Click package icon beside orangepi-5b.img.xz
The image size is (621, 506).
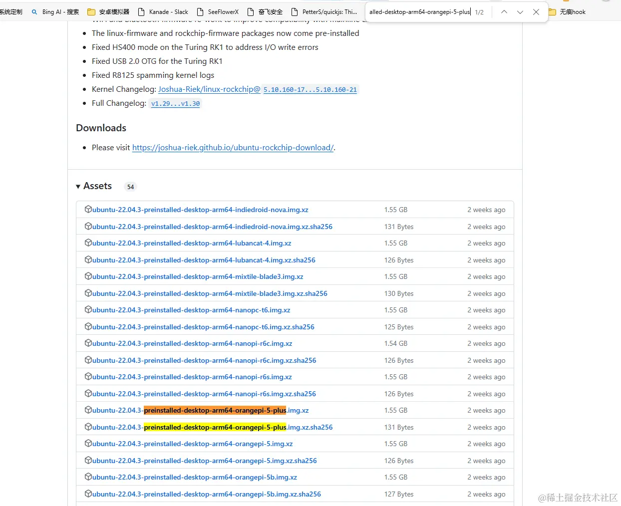[88, 477]
